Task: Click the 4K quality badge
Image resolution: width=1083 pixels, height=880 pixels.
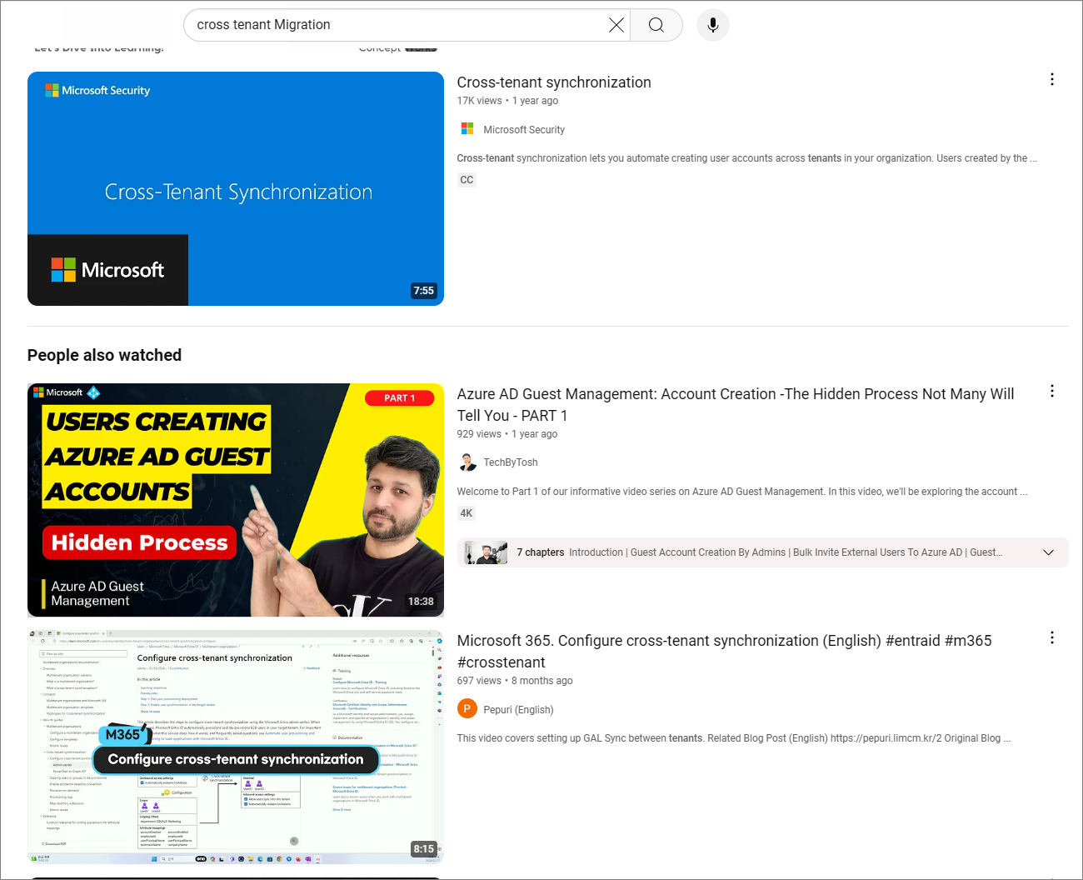Action: point(467,513)
